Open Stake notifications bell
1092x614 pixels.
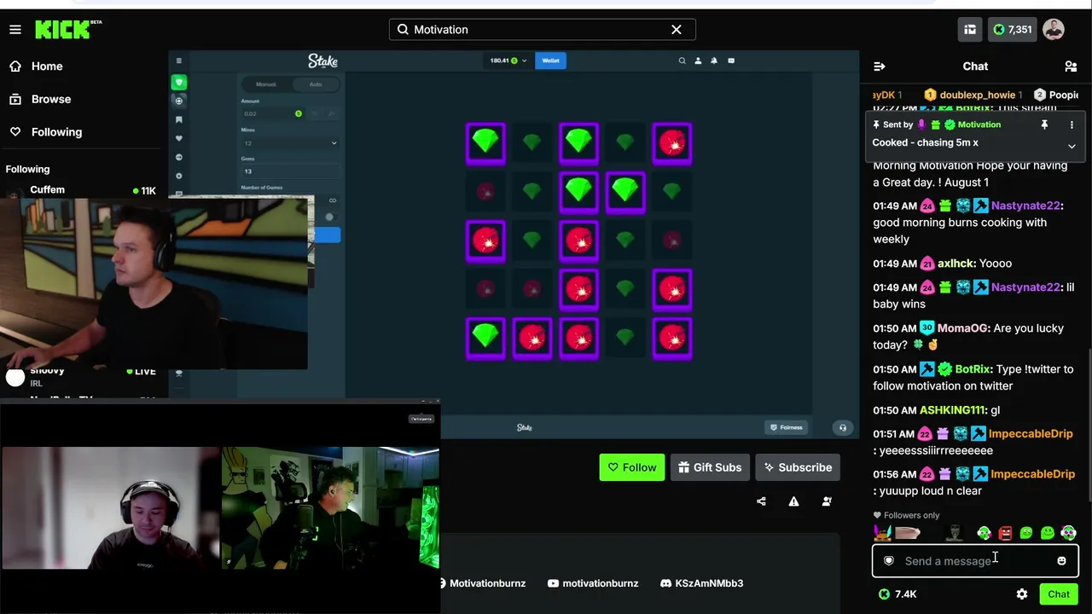(714, 61)
